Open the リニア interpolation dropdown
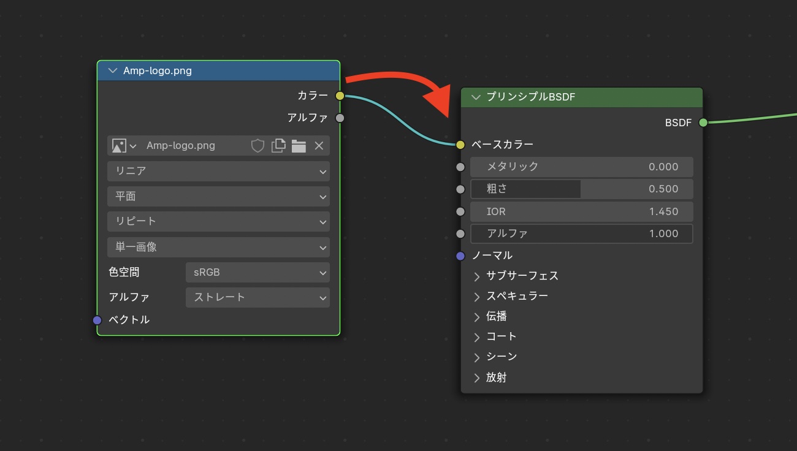Viewport: 797px width, 451px height. coord(218,171)
